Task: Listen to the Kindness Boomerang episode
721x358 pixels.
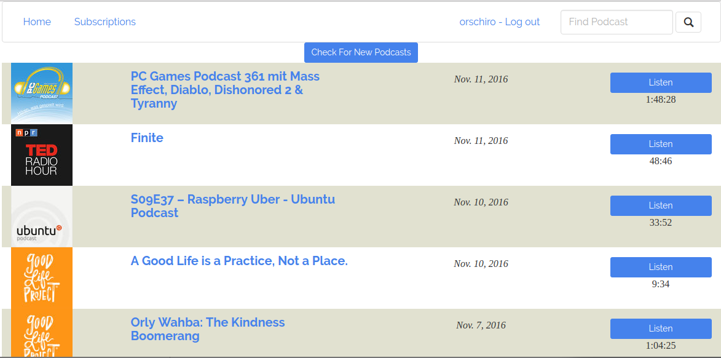Action: pos(660,328)
